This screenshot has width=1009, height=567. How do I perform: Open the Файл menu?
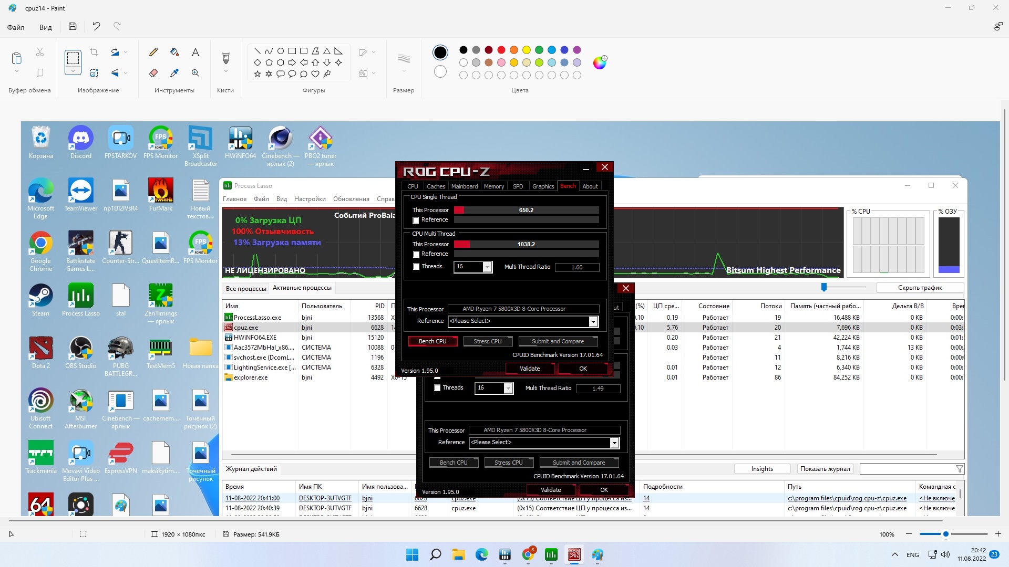tap(16, 27)
